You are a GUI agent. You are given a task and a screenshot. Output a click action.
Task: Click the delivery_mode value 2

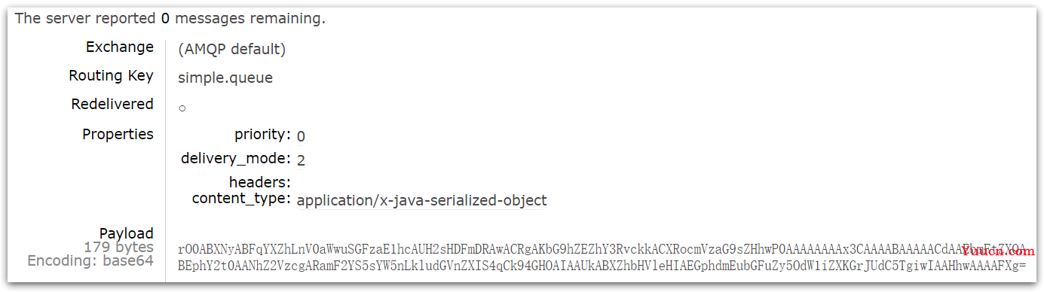click(301, 160)
